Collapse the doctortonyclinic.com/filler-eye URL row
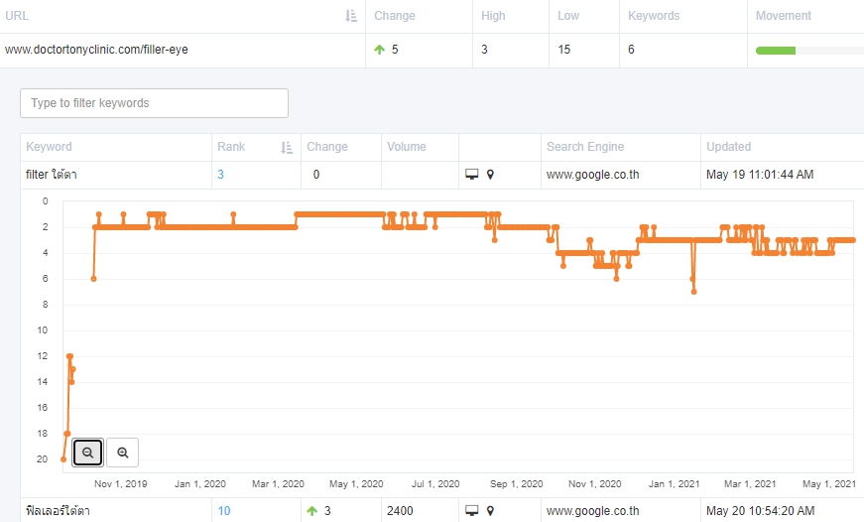864x522 pixels. (x=432, y=50)
